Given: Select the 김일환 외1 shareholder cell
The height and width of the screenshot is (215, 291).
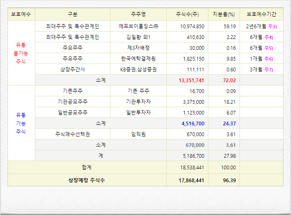Looking at the screenshot, I should point(138,37).
